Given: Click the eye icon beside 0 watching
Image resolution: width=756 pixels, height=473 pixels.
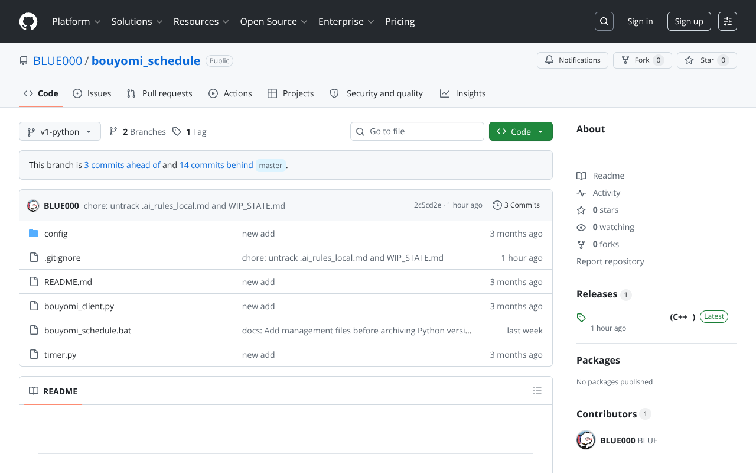Looking at the screenshot, I should (581, 227).
